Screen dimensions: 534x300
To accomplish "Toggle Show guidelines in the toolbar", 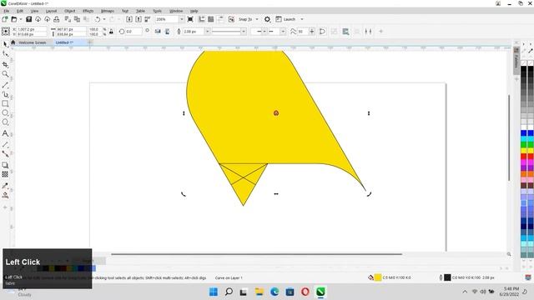I will click(x=220, y=19).
